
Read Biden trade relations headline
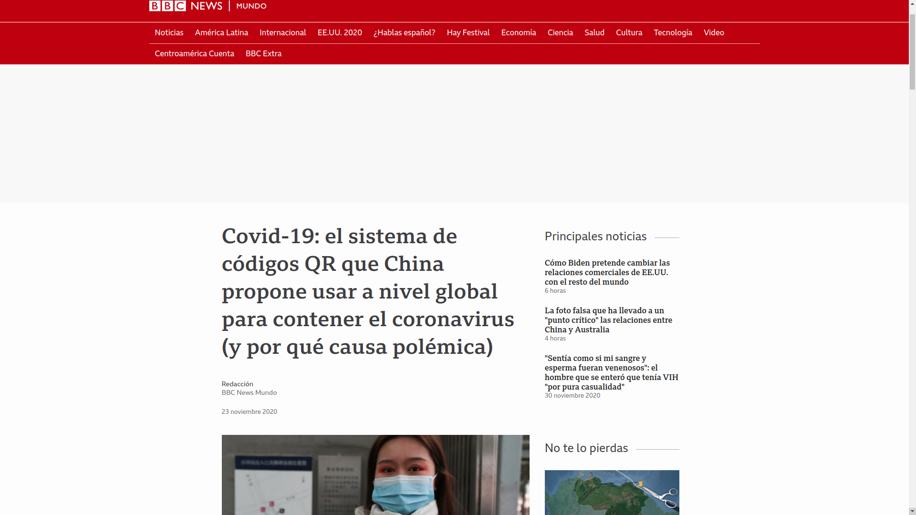(x=607, y=272)
